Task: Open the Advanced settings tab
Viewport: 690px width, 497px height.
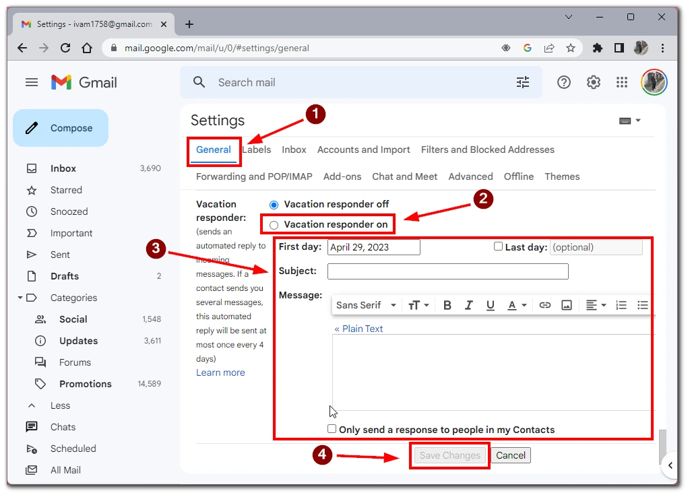Action: pyautogui.click(x=470, y=176)
